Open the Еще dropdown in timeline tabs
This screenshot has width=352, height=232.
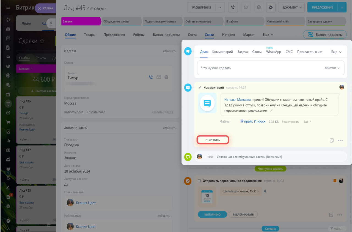tap(336, 52)
